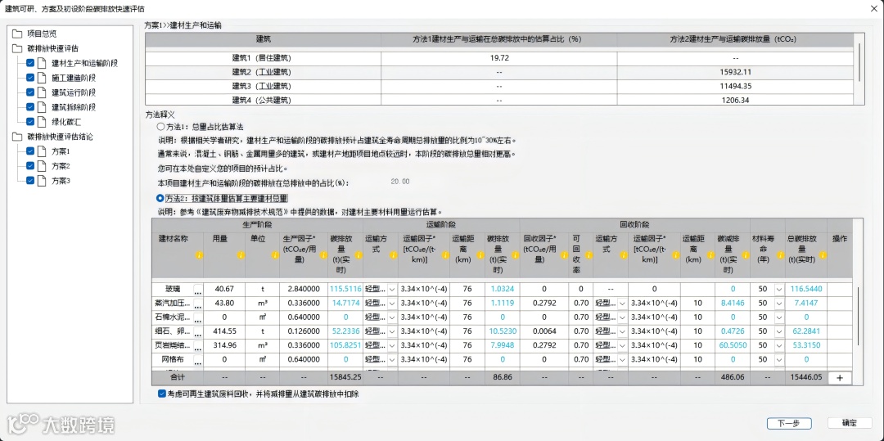Open material picker (…) for 页岩烧结 row
The width and height of the screenshot is (884, 441).
(198, 345)
